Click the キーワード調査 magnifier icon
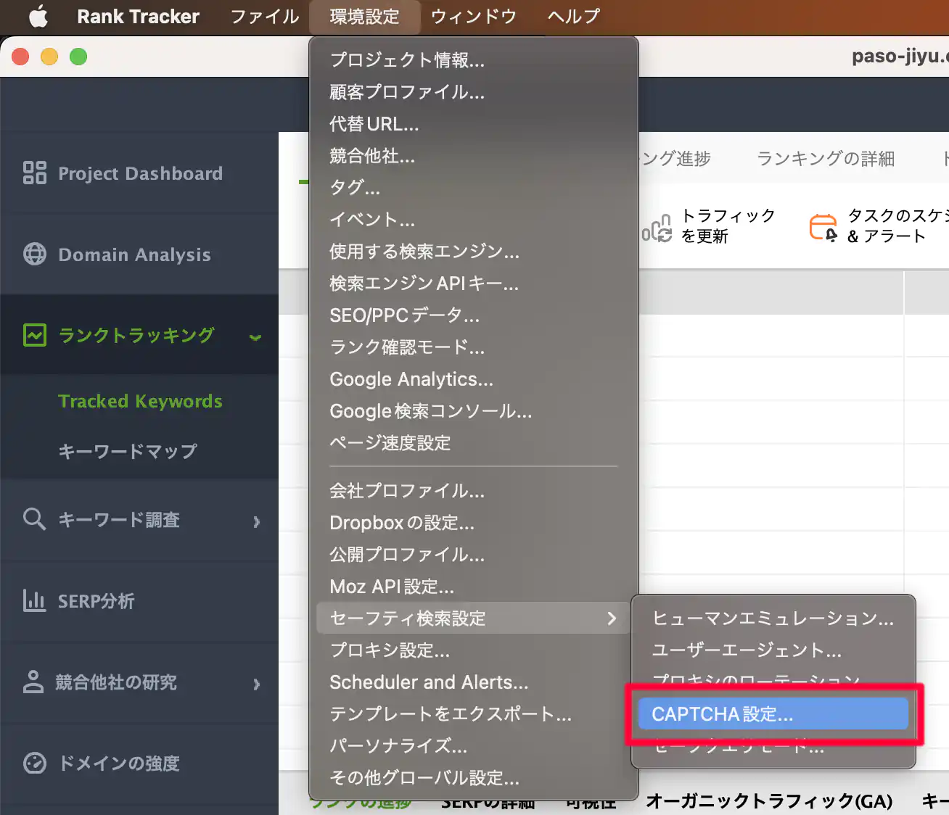The width and height of the screenshot is (949, 815). pyautogui.click(x=35, y=519)
